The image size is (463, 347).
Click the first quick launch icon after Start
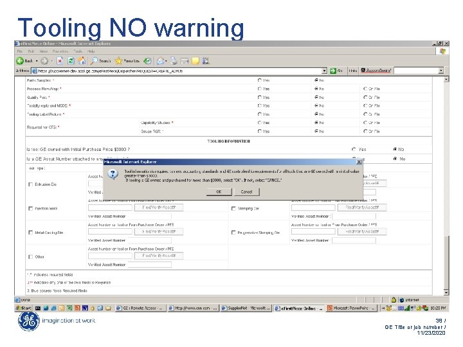(38, 308)
